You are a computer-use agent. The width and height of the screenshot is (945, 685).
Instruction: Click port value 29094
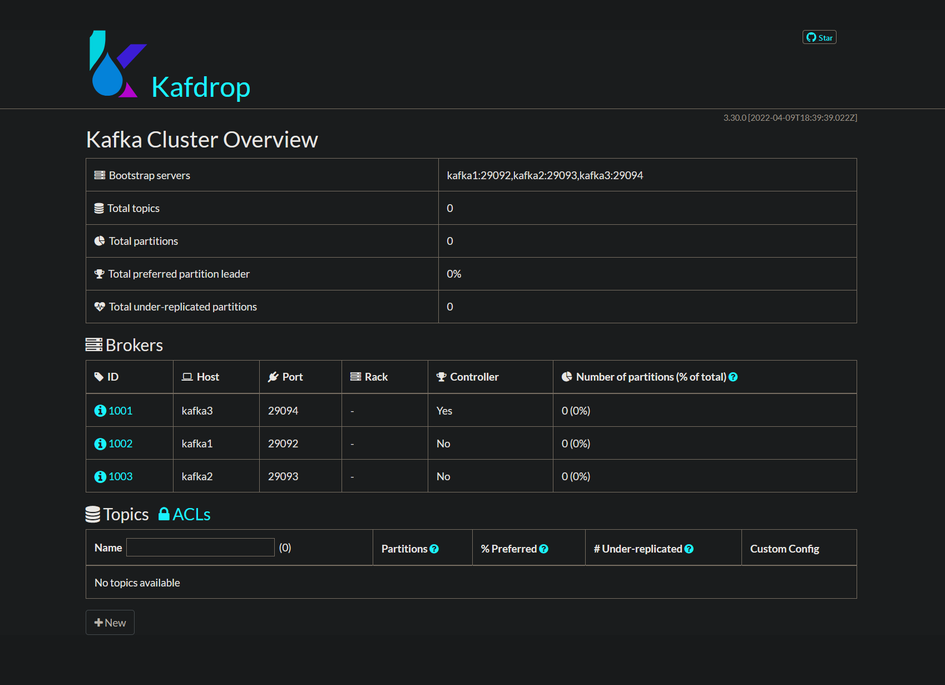[283, 411]
